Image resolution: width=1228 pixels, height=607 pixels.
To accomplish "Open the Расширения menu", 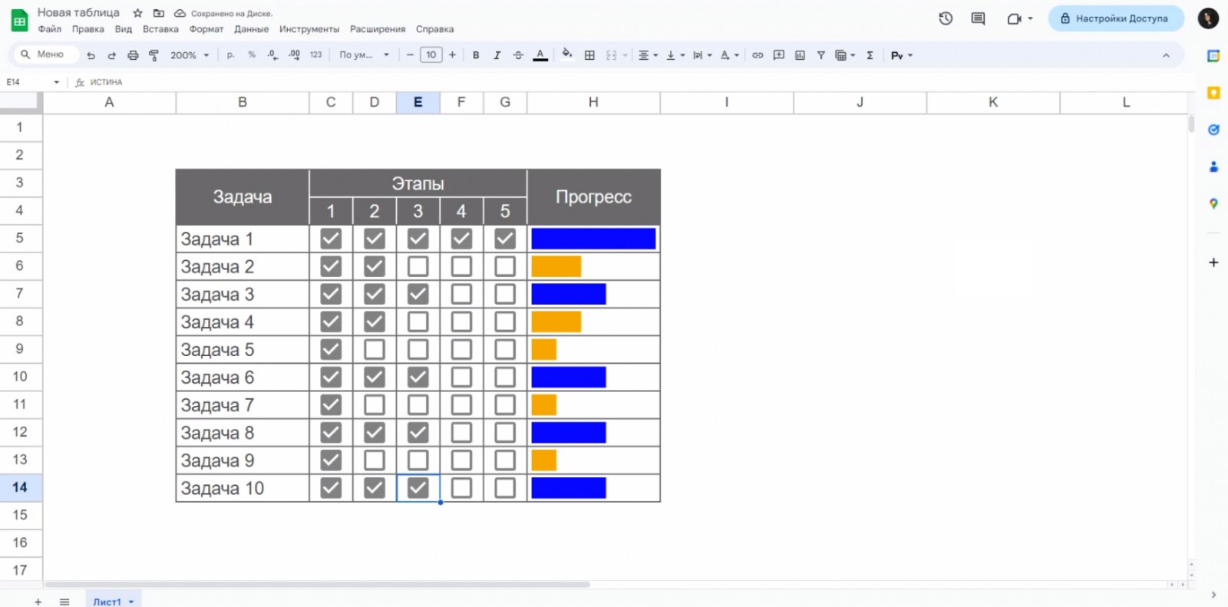I will [378, 29].
